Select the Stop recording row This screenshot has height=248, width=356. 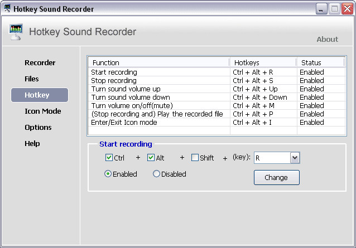217,80
